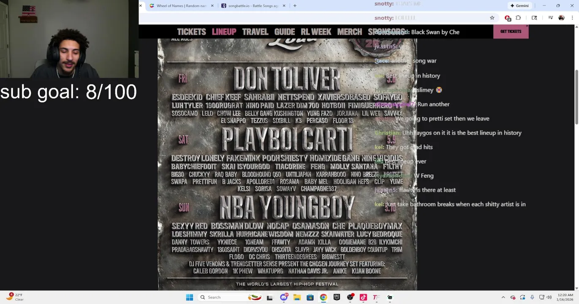Click the page vertical scrollbar thumb

pos(576,97)
